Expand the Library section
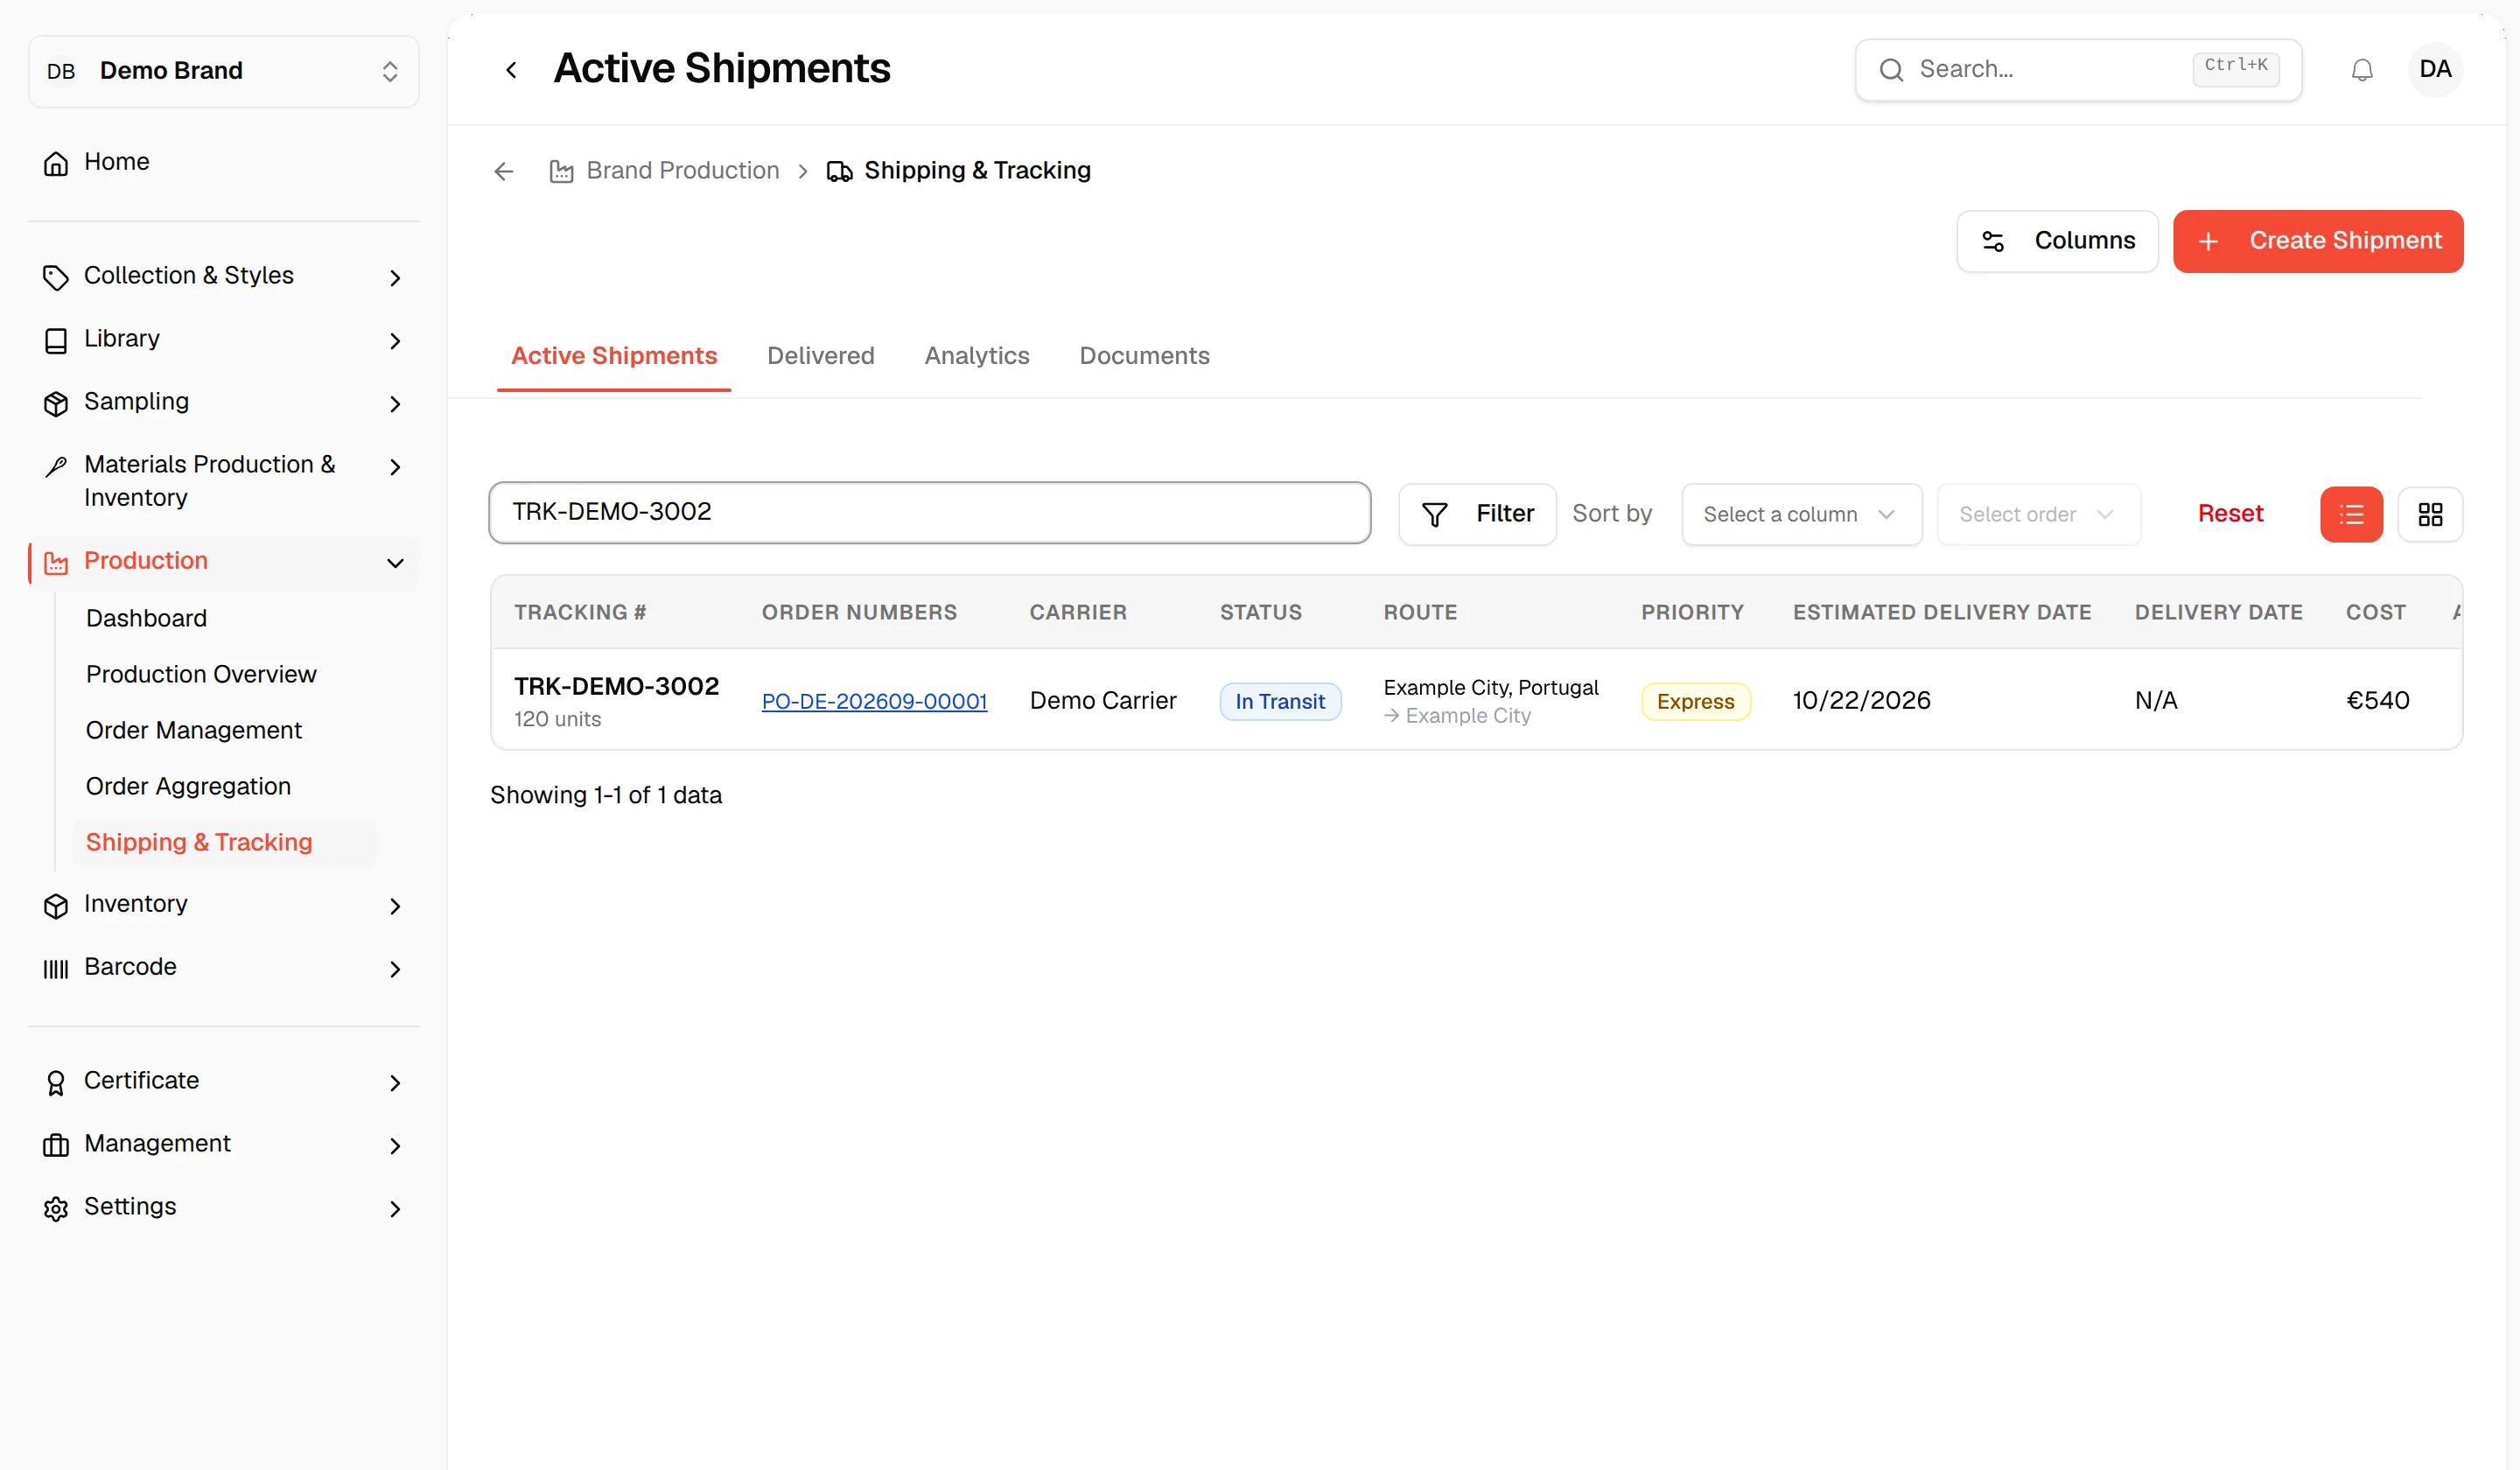2520x1470 pixels. pyautogui.click(x=223, y=339)
